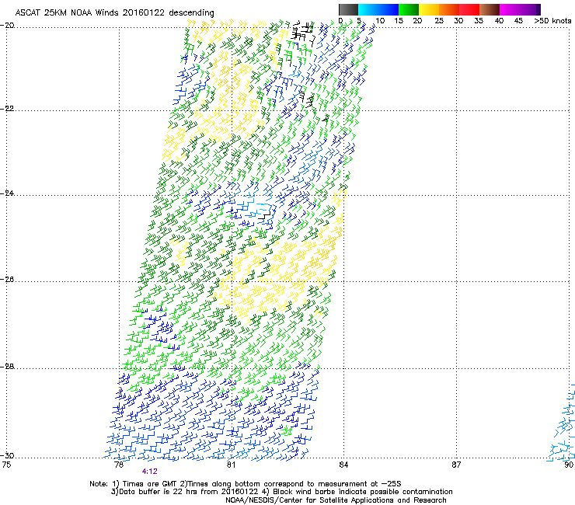Click the title 'ASCAT 25KM NOAA Winds 20160122 descending'
575x505 pixels.
point(114,13)
